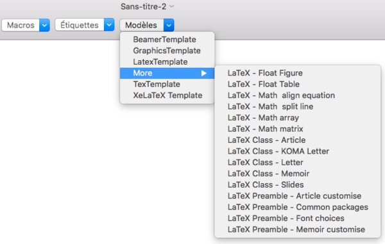This screenshot has height=244, width=385.
Task: Select LaTeX Preamble - Memoir customise
Action: point(298,229)
